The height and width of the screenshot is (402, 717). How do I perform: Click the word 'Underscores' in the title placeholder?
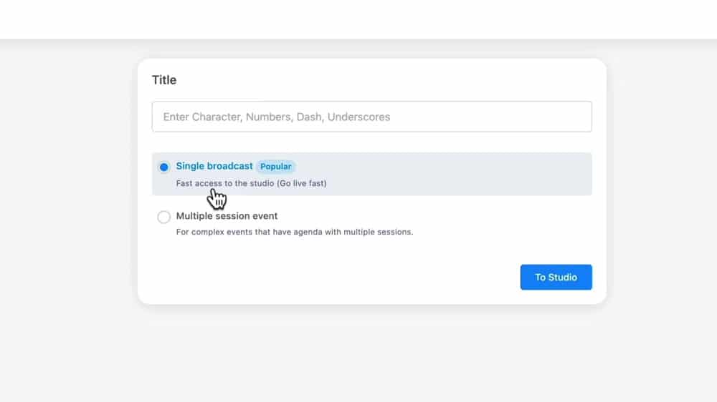pyautogui.click(x=359, y=117)
